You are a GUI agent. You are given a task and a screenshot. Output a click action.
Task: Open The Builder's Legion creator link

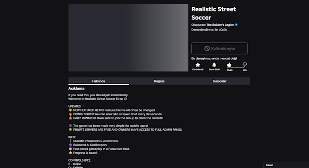tap(220, 25)
